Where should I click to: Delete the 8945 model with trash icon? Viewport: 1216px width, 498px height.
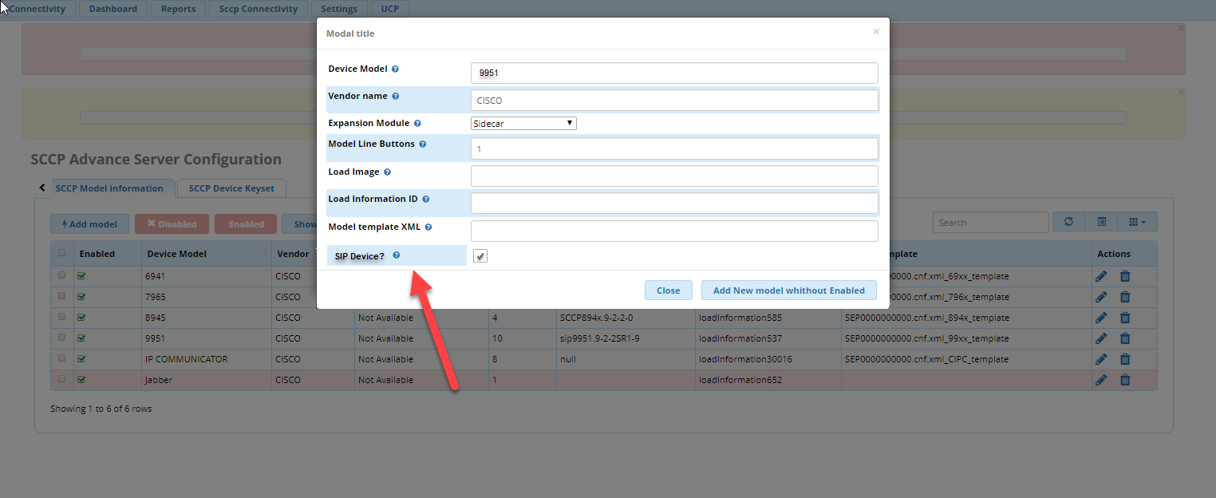(x=1125, y=318)
